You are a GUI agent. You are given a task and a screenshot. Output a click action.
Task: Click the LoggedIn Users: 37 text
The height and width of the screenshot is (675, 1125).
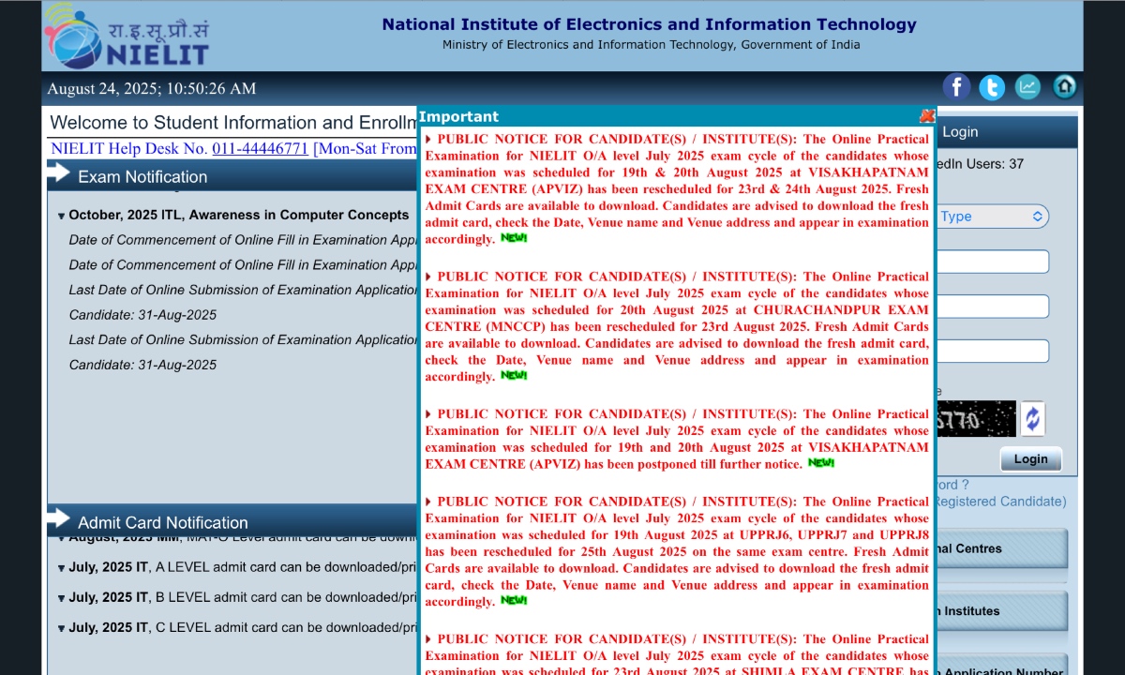[980, 164]
